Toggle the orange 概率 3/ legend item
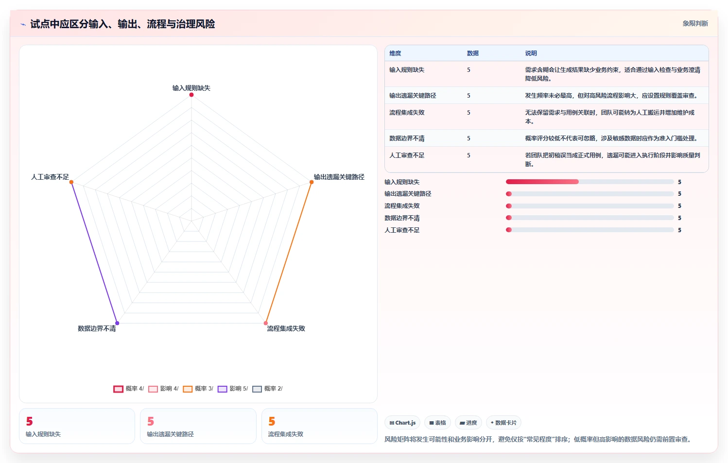 [198, 389]
